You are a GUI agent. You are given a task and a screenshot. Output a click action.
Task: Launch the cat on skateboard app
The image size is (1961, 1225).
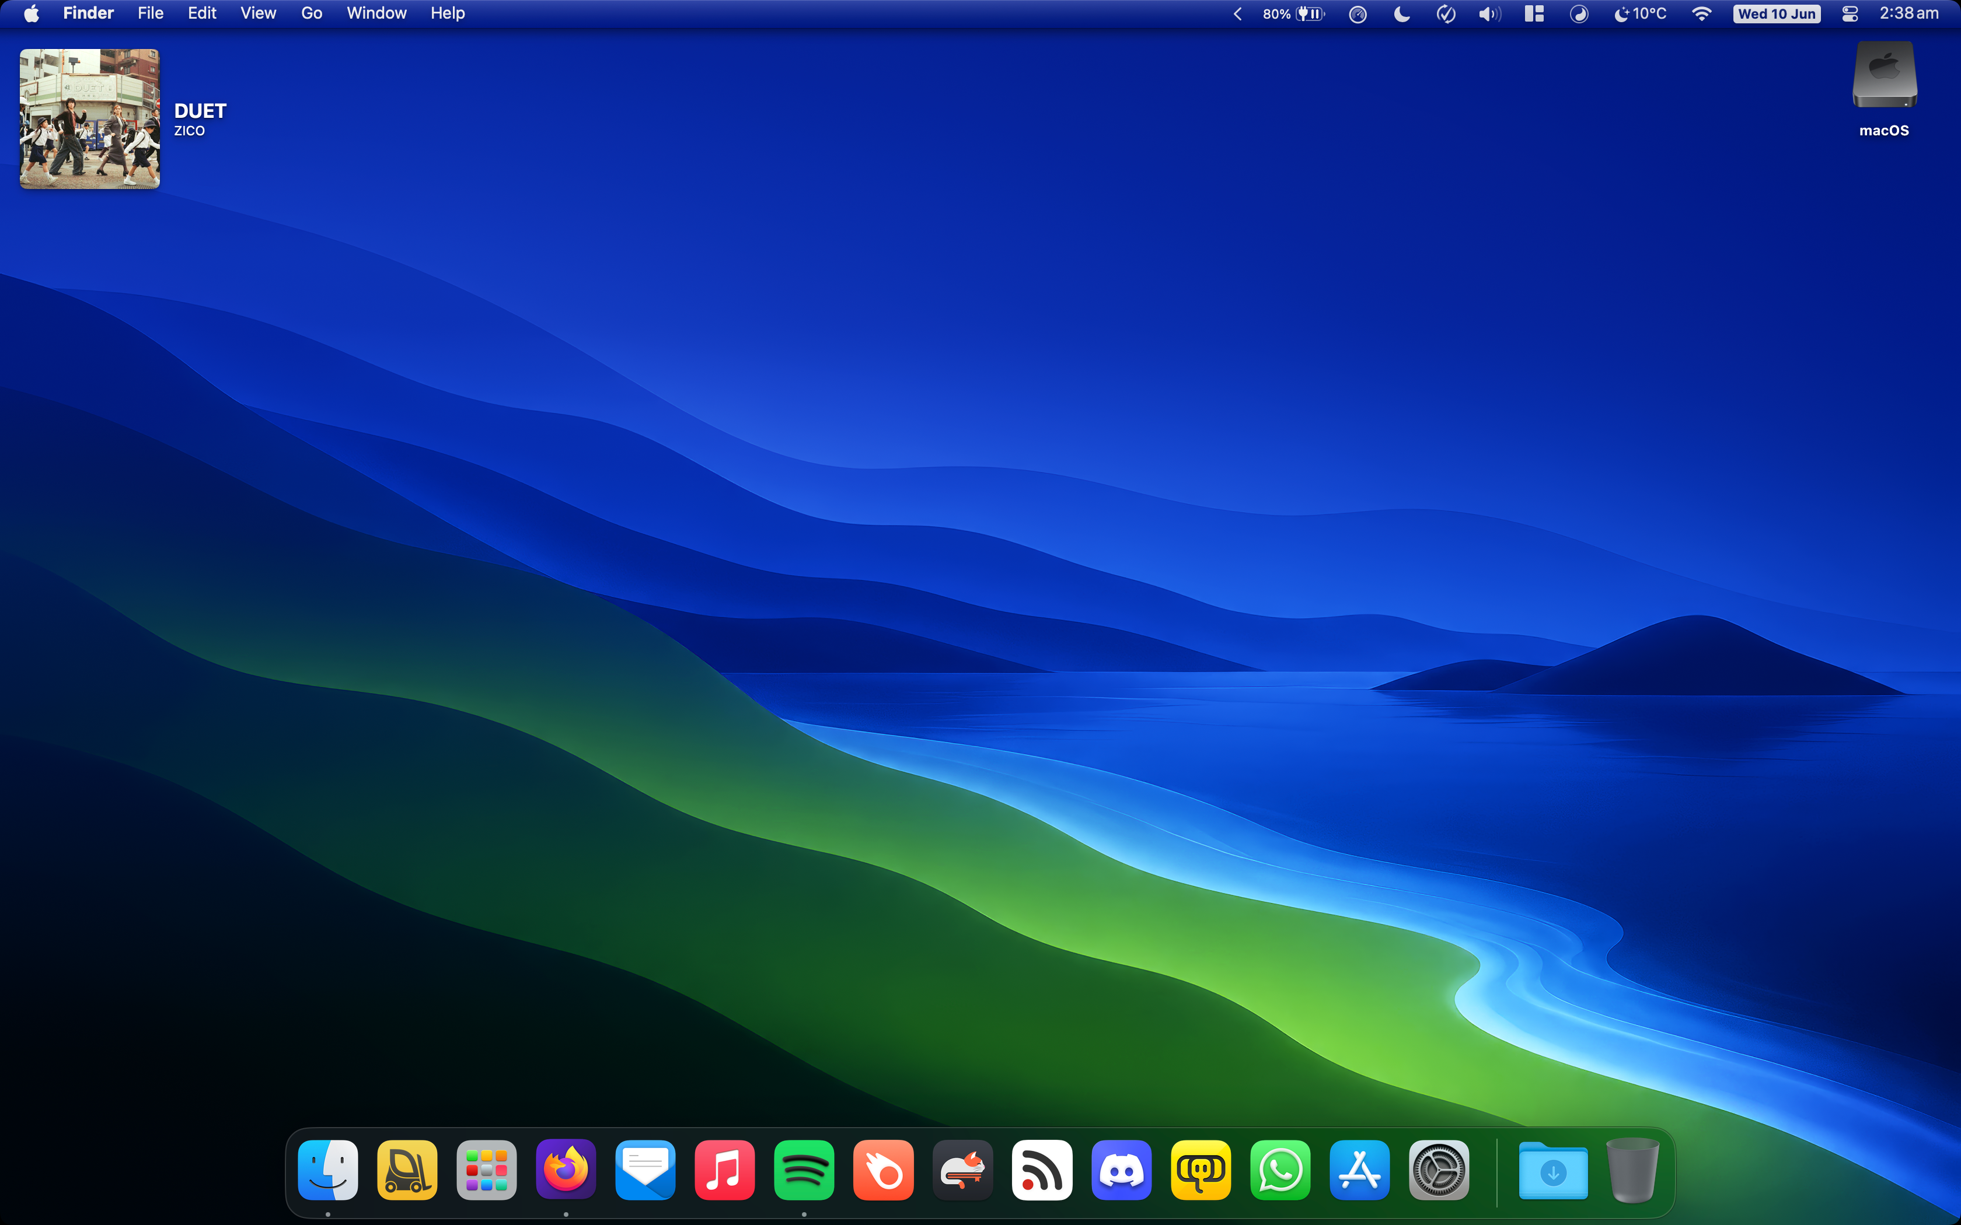point(962,1170)
